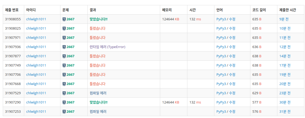Viewport: 305px width, 118px height.
Task: Click the tier badge icon in row 31907971
Action: (64, 38)
